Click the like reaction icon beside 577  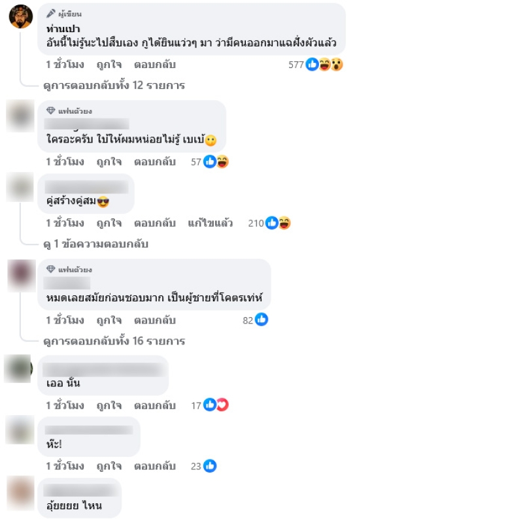(x=312, y=64)
